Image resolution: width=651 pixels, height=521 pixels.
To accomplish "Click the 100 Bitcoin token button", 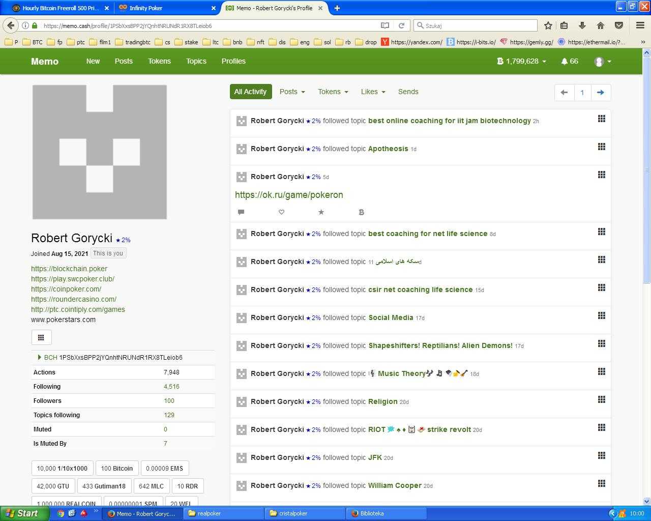I will click(116, 468).
